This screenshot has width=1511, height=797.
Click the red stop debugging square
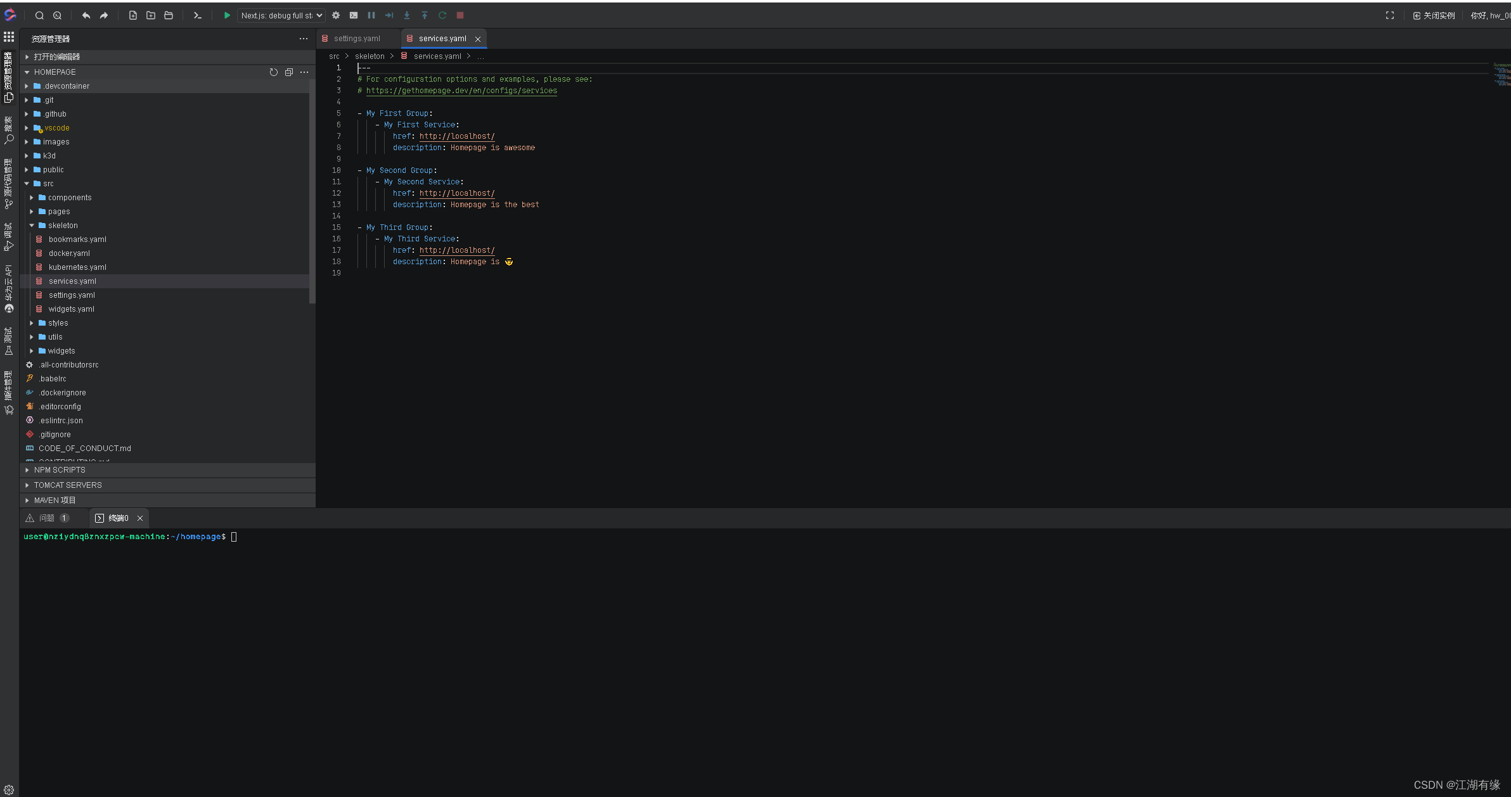point(460,15)
